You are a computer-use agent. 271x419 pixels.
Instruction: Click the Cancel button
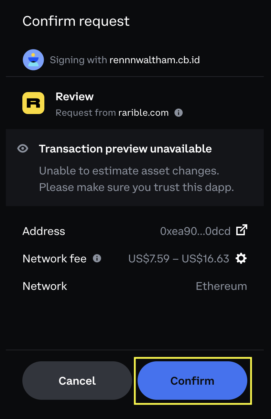[x=77, y=381]
